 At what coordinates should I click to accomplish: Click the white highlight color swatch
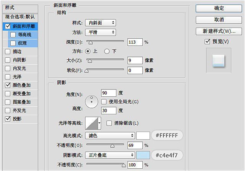(x=143, y=135)
